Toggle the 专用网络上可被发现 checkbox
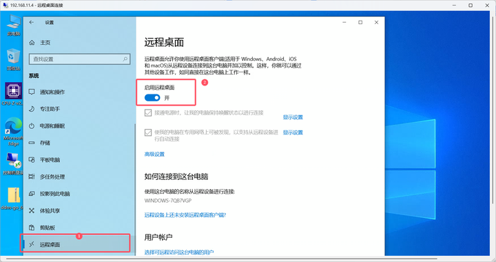The image size is (496, 262). 148,132
